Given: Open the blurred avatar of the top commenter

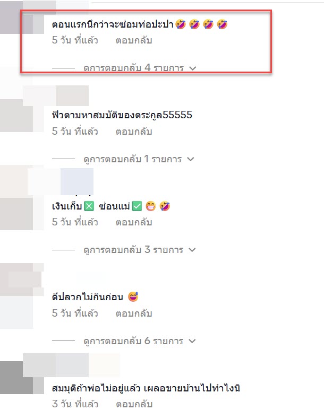Looking at the screenshot, I should point(21,18).
